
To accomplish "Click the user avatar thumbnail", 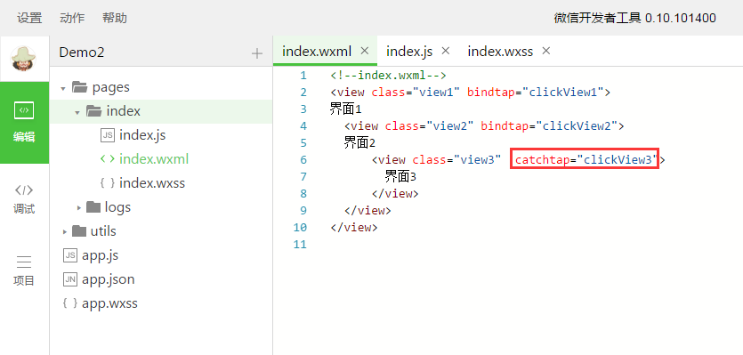I will (x=24, y=59).
